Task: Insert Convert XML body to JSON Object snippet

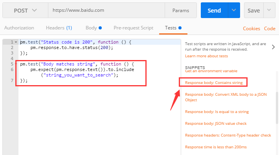Action: pos(226,97)
